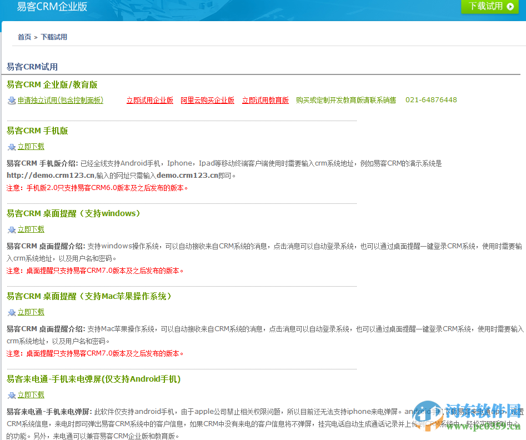
Task: Click the download icon in 易客来电通 section
Action: [x=12, y=395]
